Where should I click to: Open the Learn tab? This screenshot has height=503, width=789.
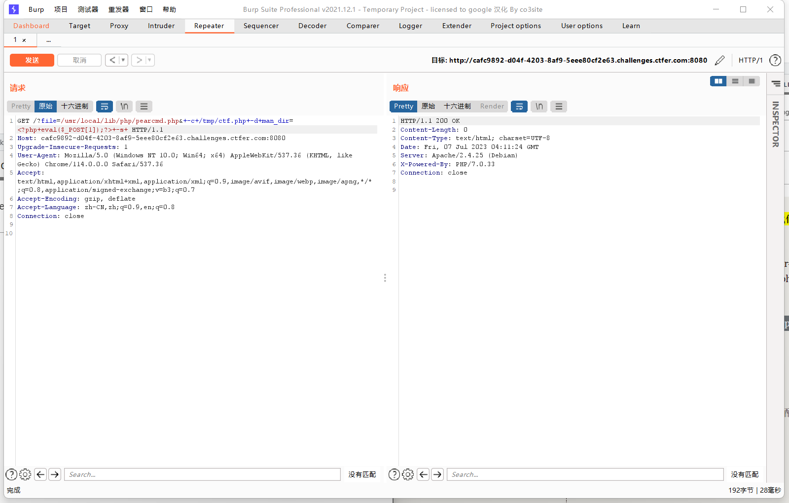631,26
